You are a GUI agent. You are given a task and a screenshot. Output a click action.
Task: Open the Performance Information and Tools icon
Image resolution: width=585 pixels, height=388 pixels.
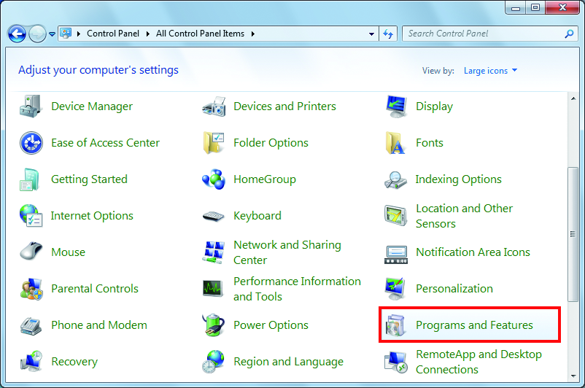coord(213,289)
